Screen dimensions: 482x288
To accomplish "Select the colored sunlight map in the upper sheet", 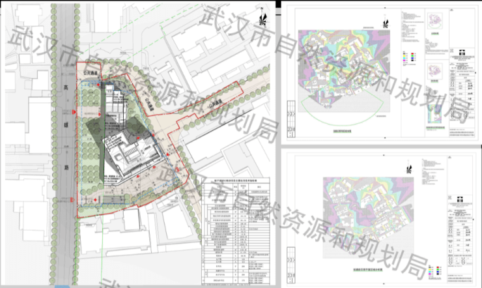I will coord(344,70).
